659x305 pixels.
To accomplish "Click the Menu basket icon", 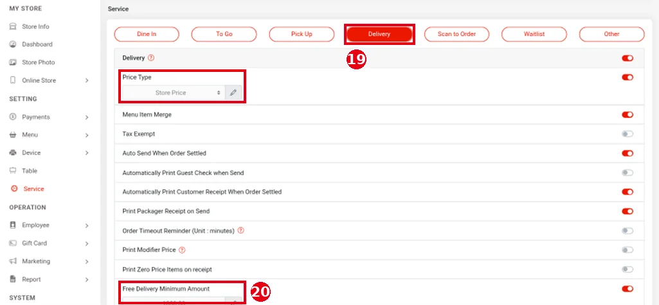I will 13,135.
